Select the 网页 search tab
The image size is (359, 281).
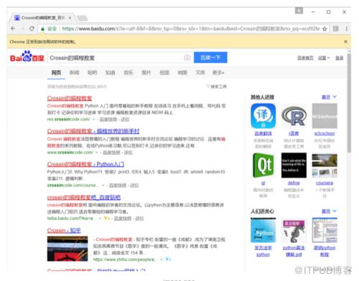[56, 72]
